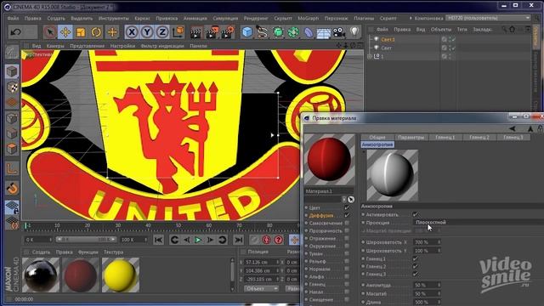This screenshot has width=544, height=306.
Task: Play the animation forward
Action: coord(198,240)
